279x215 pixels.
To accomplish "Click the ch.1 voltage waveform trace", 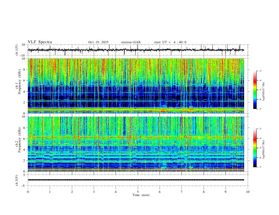I will [x=136, y=50].
